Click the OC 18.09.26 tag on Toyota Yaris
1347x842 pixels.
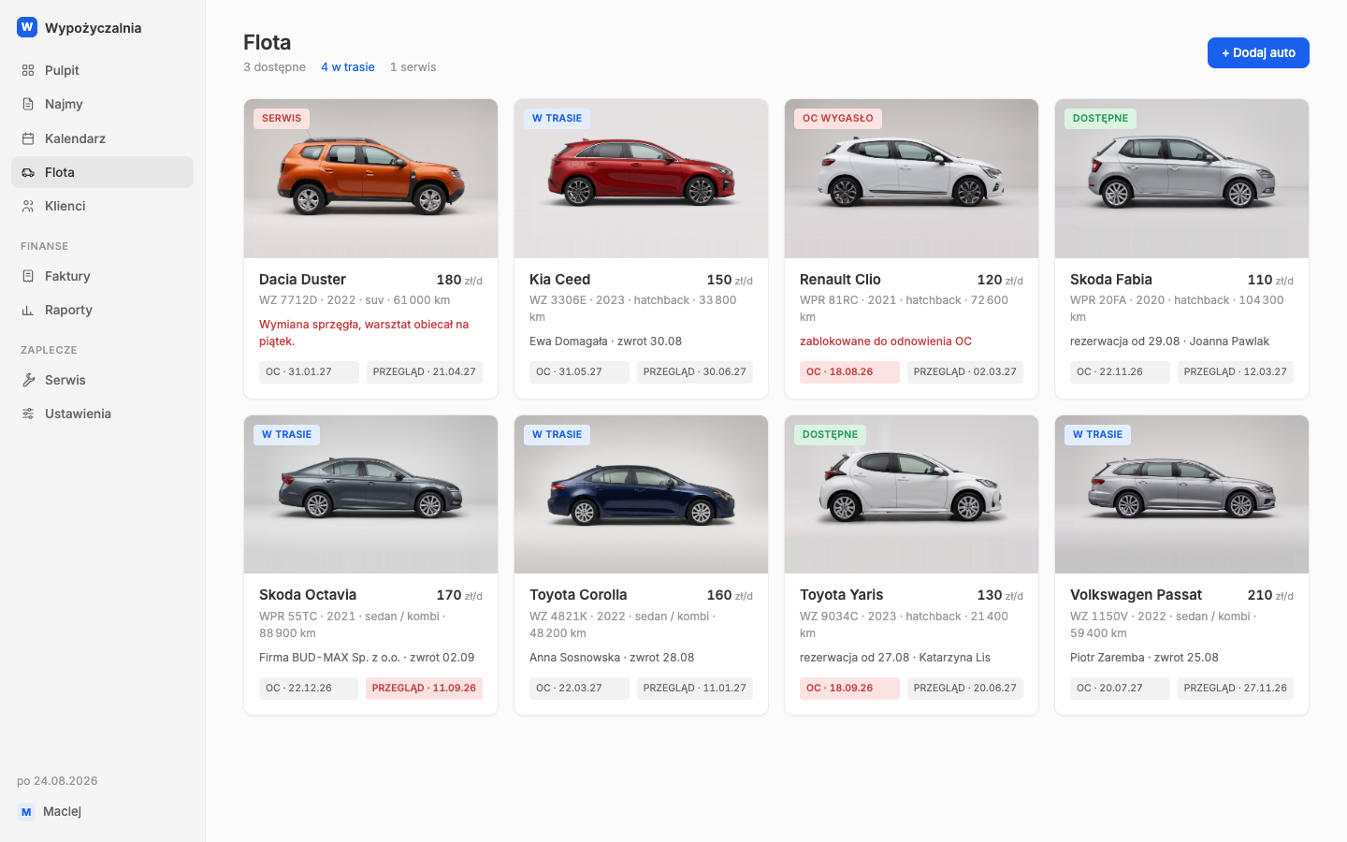pyautogui.click(x=849, y=689)
